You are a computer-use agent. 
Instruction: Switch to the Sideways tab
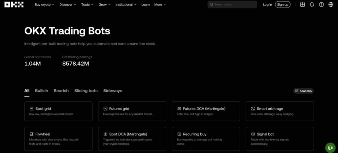click(113, 91)
